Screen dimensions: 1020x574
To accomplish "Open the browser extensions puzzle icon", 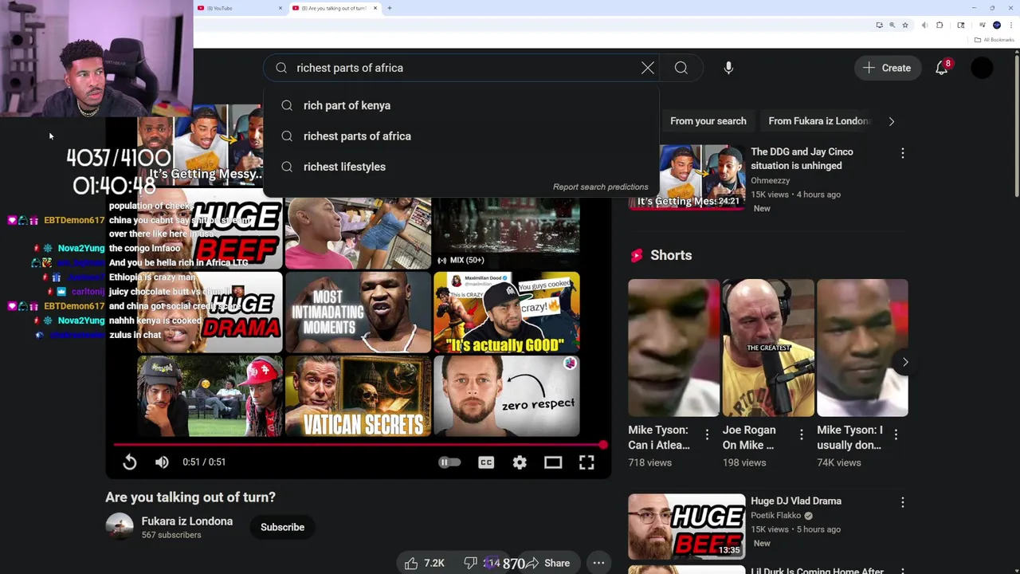I will click(x=940, y=25).
